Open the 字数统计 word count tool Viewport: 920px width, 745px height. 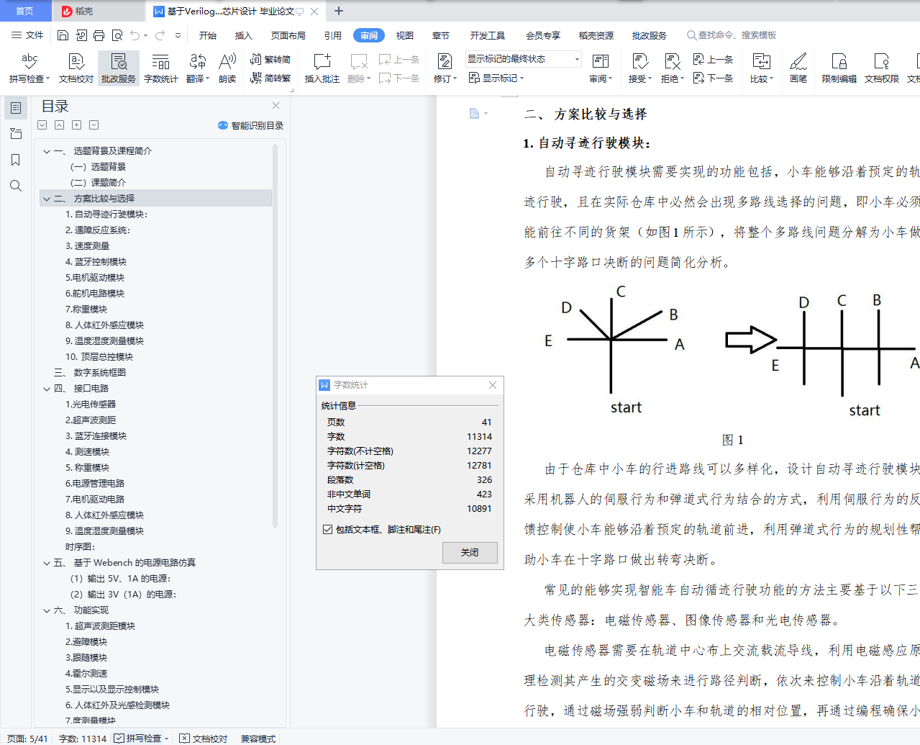pyautogui.click(x=160, y=68)
